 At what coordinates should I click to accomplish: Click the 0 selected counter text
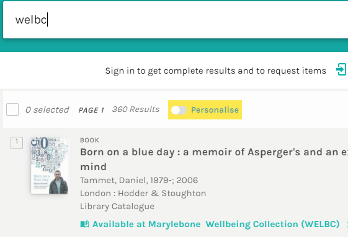click(47, 110)
